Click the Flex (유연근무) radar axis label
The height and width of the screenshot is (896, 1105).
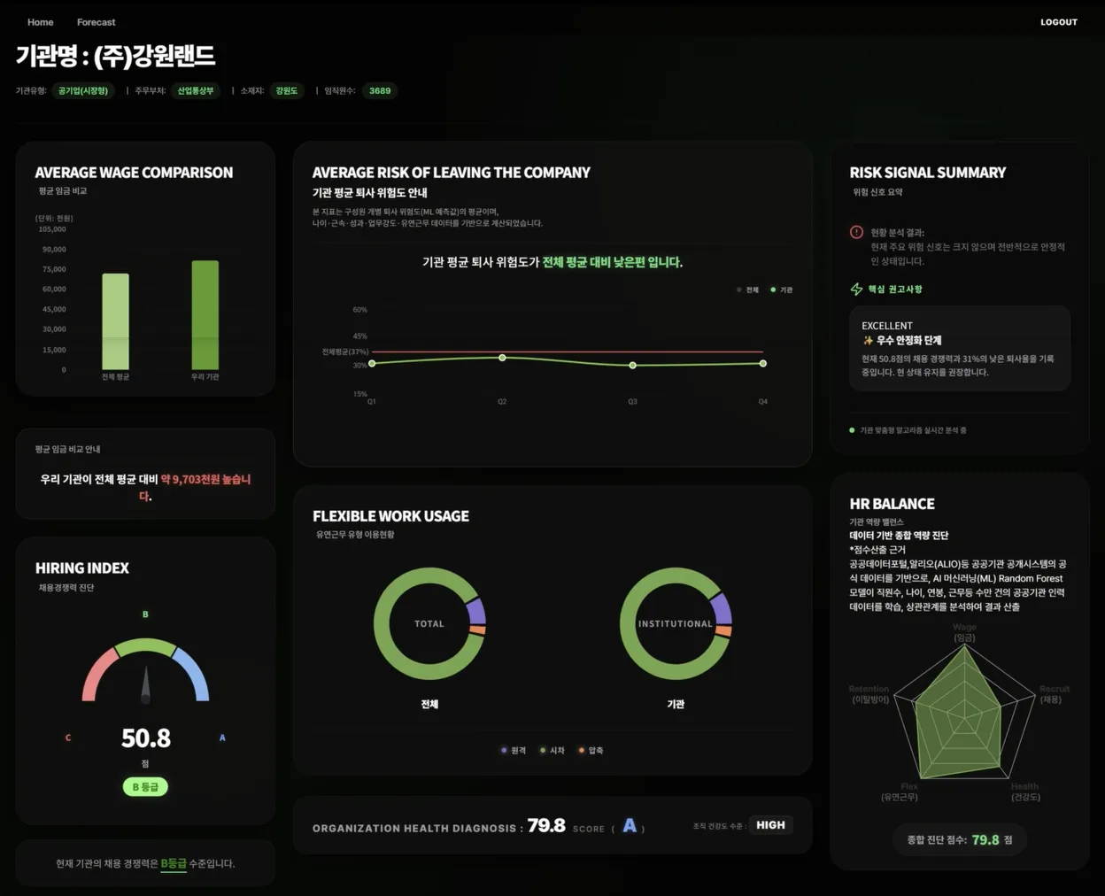pos(900,792)
